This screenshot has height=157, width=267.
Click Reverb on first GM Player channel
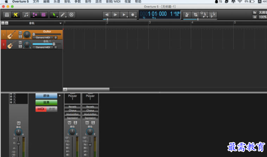tap(72, 107)
